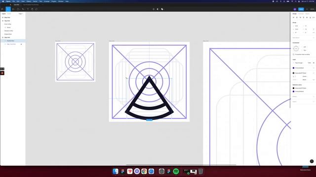
Task: Click the Create component icon
Action: point(154,9)
